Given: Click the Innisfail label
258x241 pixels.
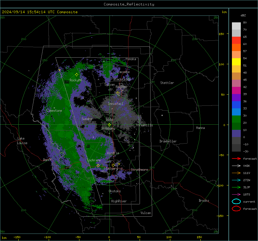Looking at the screenshot, I should point(116,104).
